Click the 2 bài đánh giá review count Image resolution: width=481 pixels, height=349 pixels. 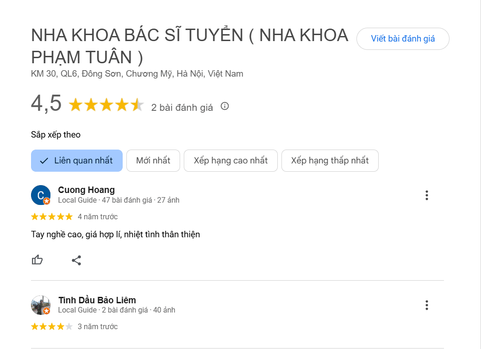(181, 108)
